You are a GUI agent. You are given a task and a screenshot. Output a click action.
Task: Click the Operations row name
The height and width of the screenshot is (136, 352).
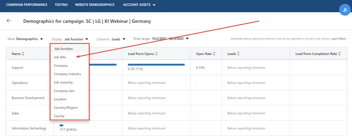tap(20, 83)
